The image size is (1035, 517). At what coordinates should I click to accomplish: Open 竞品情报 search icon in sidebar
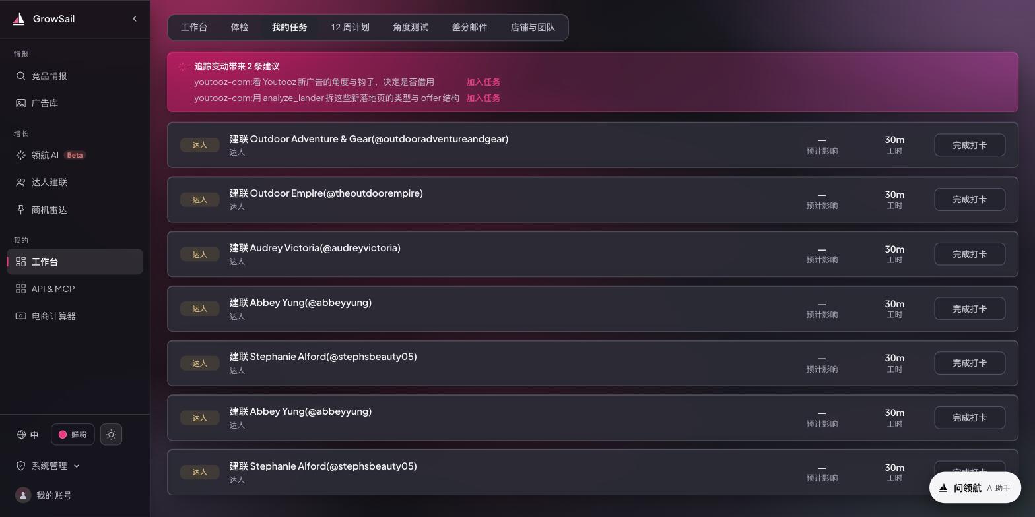pos(21,76)
